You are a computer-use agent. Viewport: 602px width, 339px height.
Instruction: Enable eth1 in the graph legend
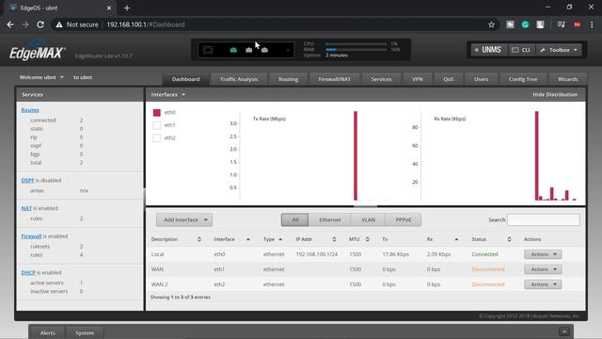(157, 125)
